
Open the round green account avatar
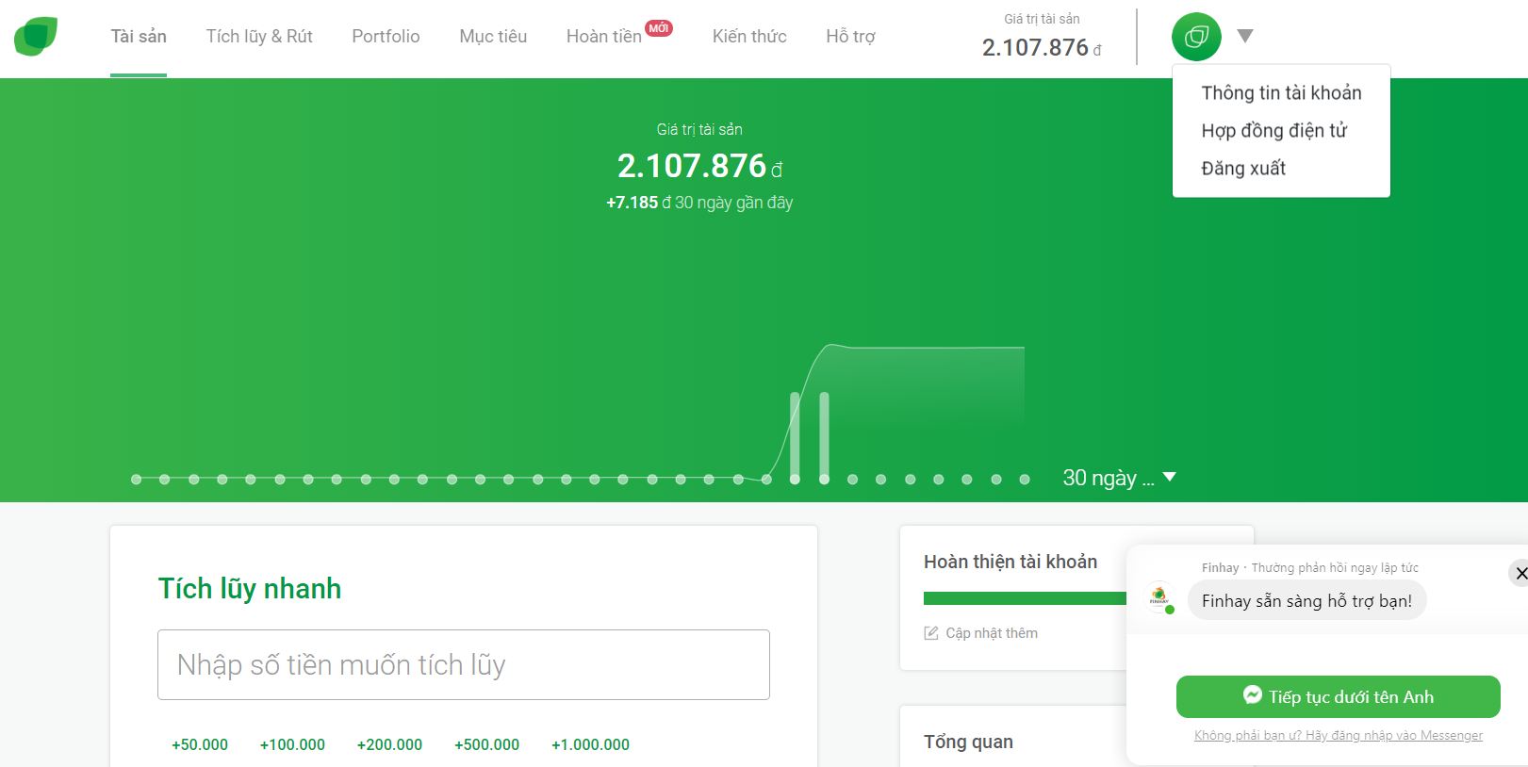(1196, 37)
